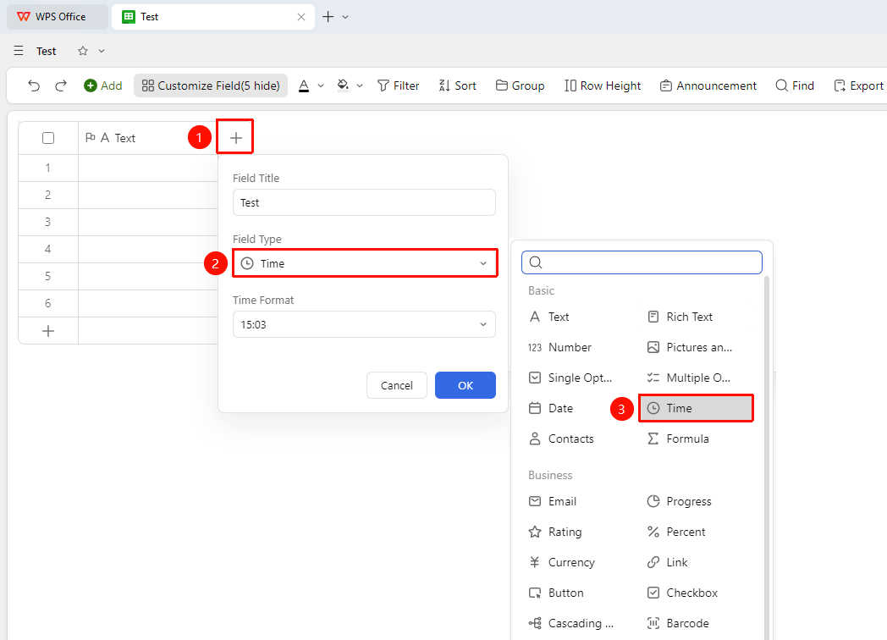Open a new tab with plus
The image size is (887, 640).
click(x=328, y=17)
